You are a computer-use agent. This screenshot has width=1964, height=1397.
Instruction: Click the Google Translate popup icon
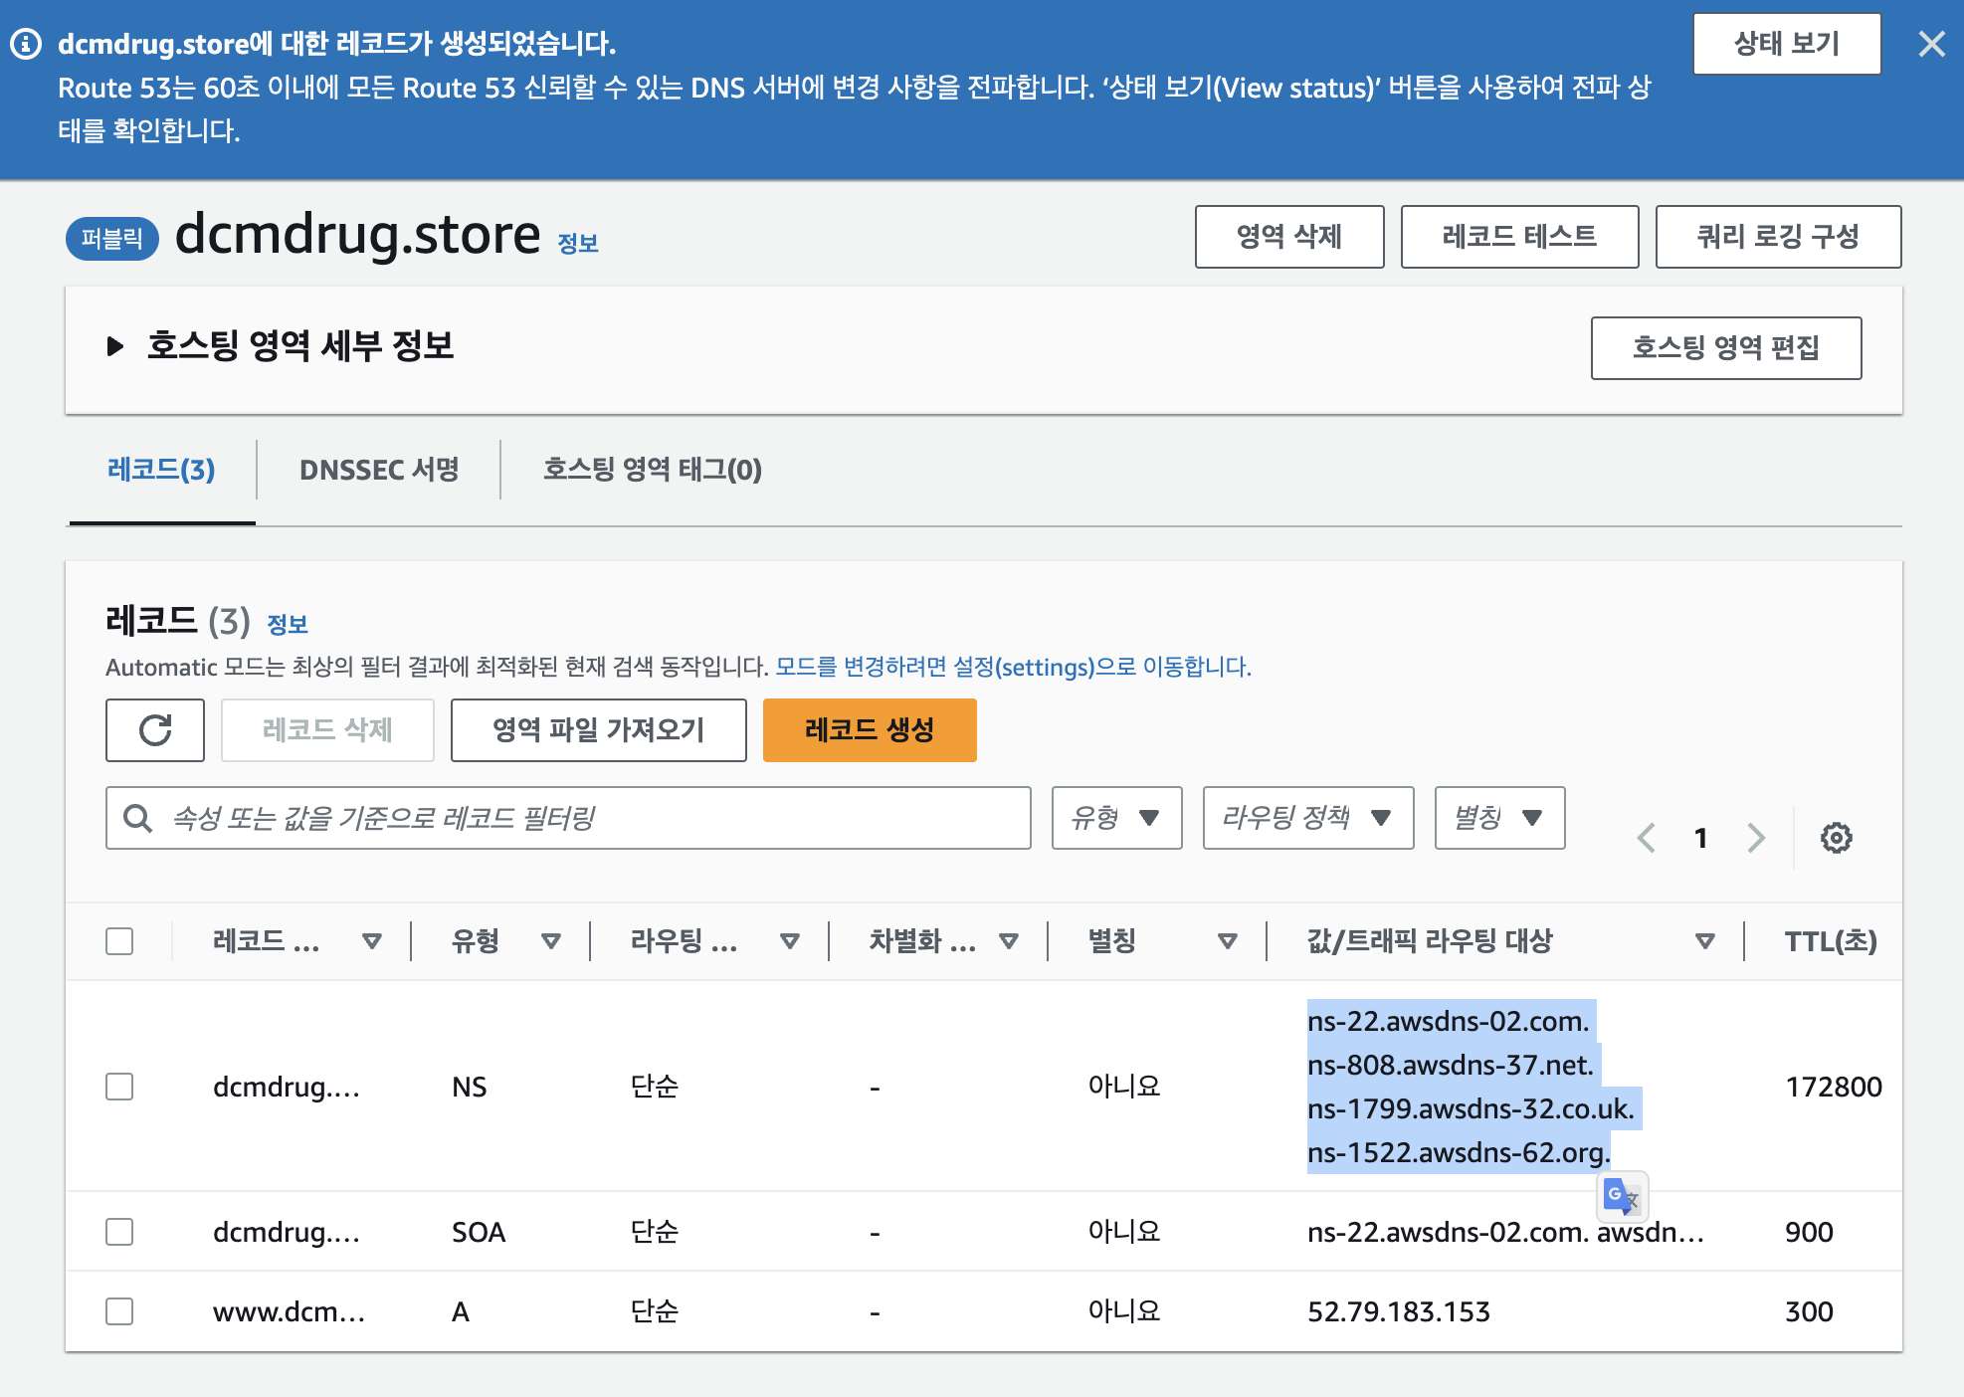coord(1622,1196)
